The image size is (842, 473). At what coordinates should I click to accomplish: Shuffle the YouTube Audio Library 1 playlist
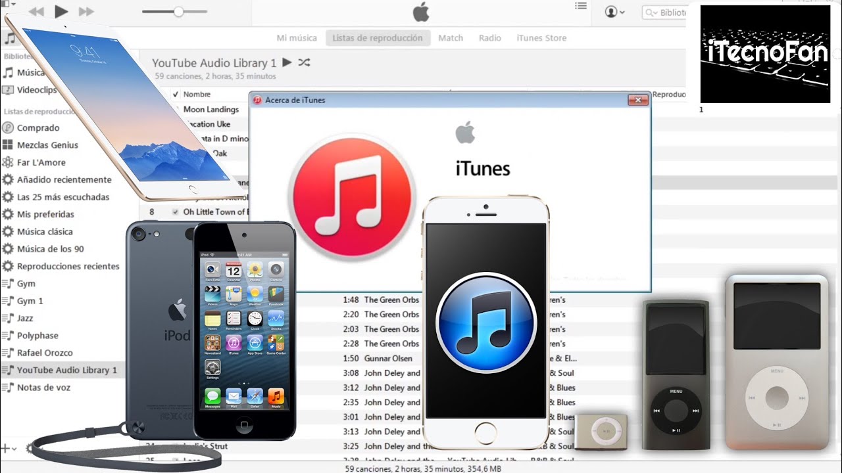coord(304,62)
